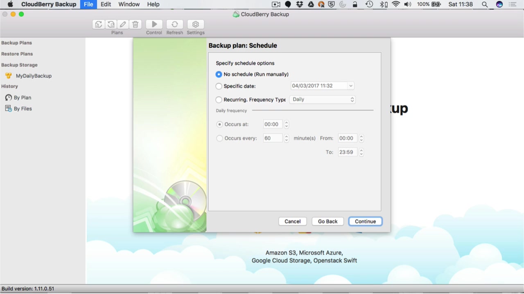Viewport: 524px width, 294px height.
Task: Open the Frequency Type Daily dropdown
Action: (x=323, y=100)
